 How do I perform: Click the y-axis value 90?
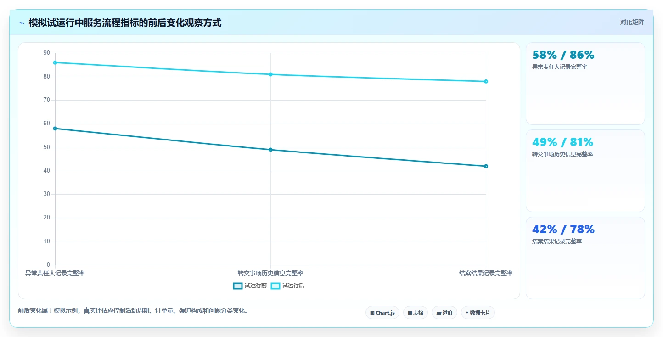point(46,53)
